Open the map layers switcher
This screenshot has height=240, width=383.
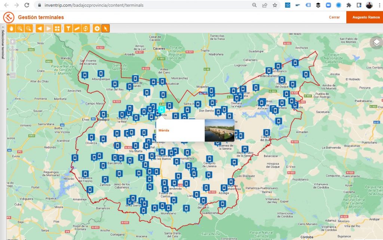[x=376, y=43]
